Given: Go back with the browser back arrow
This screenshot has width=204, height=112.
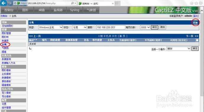Looking at the screenshot, I should pos(4,3).
